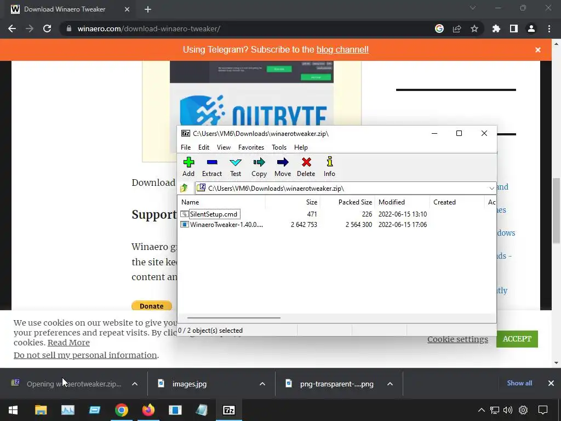Open the Chrome extensions puzzle icon

click(496, 29)
